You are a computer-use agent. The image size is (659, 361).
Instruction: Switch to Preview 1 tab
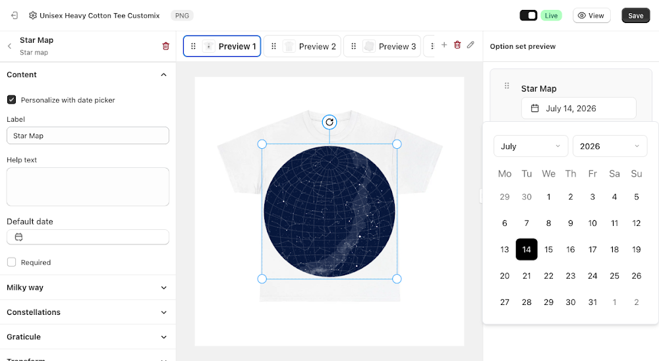[222, 46]
